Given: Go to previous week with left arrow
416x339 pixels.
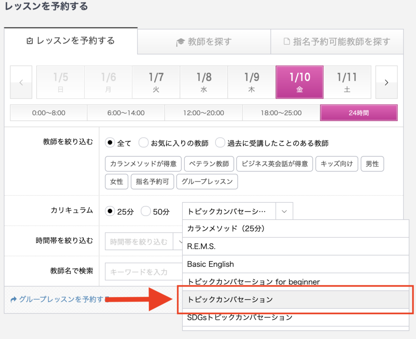Looking at the screenshot, I should (x=21, y=82).
